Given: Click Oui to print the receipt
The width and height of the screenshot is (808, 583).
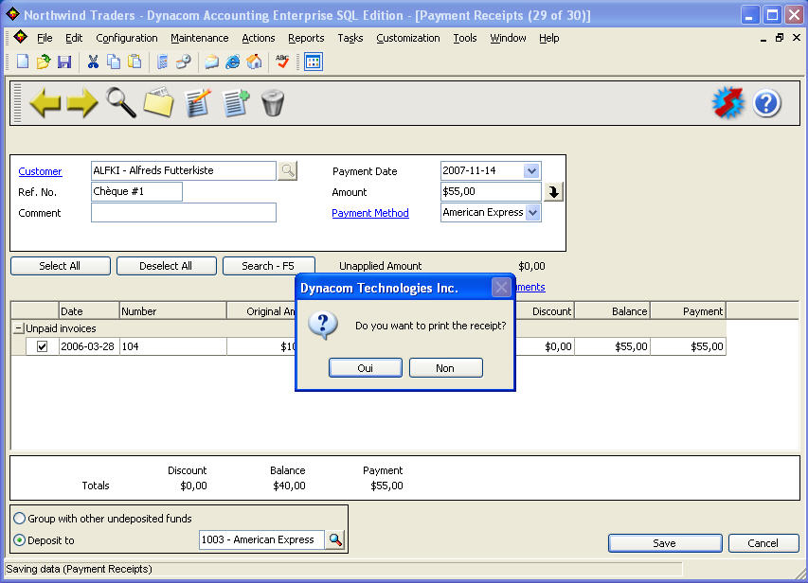Looking at the screenshot, I should point(366,368).
